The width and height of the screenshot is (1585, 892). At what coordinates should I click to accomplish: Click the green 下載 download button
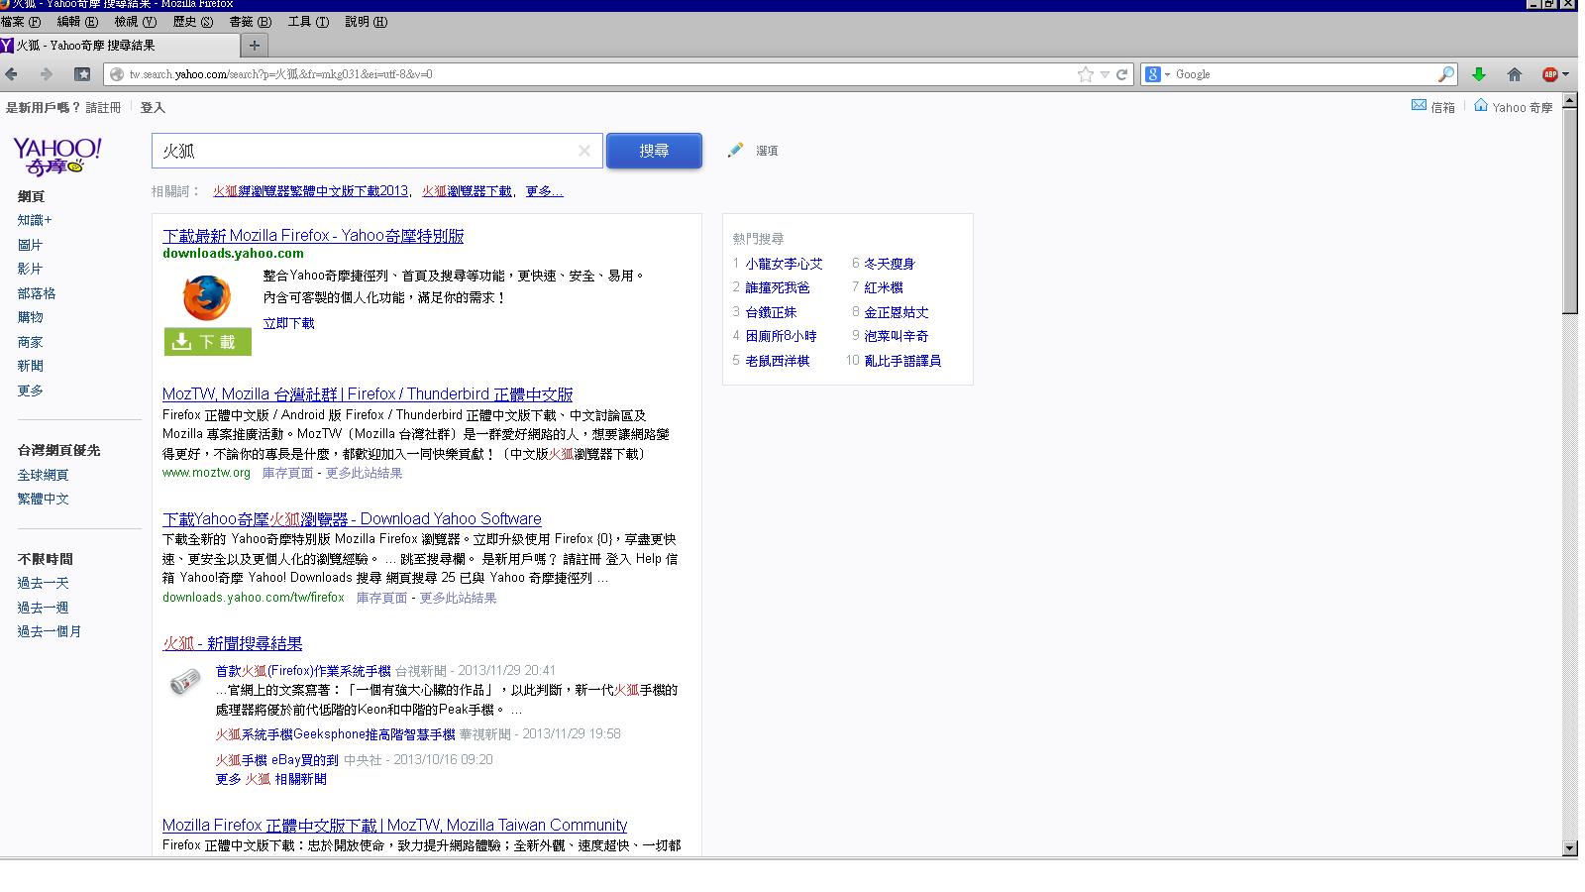click(208, 342)
